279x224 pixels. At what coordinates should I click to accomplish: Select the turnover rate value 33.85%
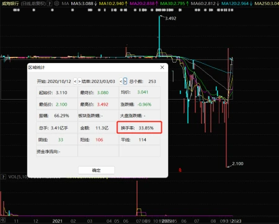coord(146,128)
